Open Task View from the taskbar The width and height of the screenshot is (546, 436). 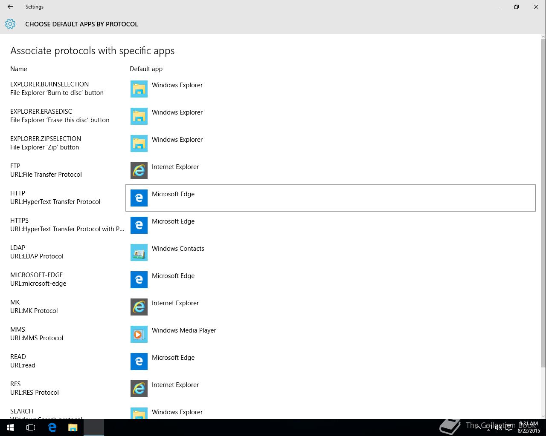(x=31, y=427)
